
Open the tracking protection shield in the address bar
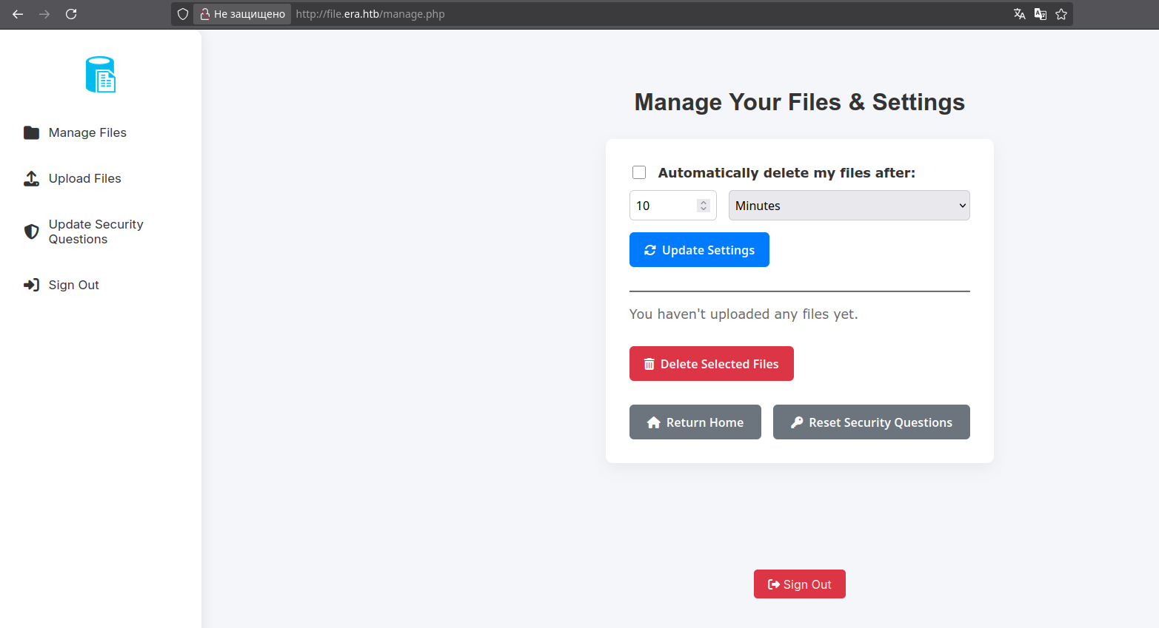pos(182,13)
